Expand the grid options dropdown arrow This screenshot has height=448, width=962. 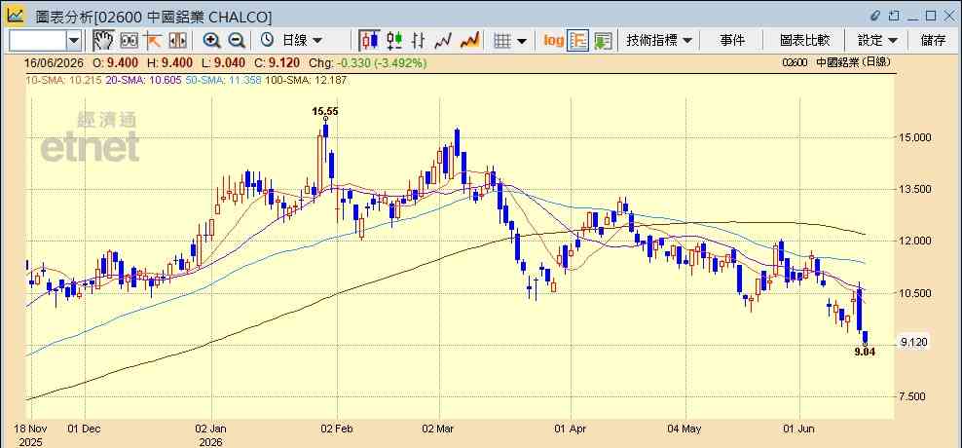click(522, 41)
